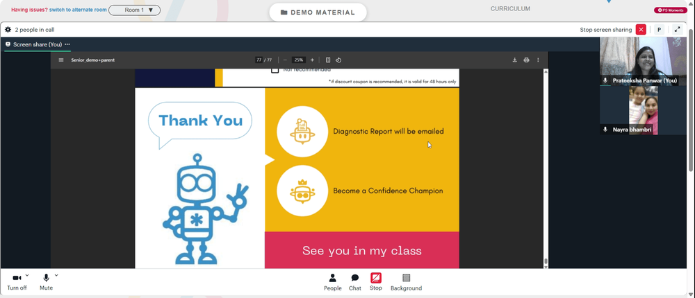Stop screen sharing with red X button
Image resolution: width=695 pixels, height=298 pixels.
tap(641, 30)
